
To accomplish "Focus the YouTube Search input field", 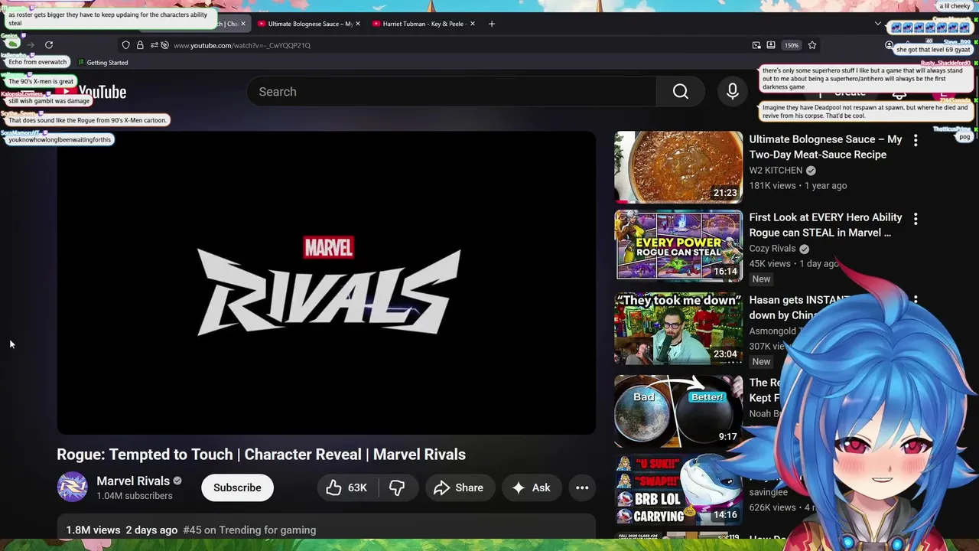I will 451,92.
